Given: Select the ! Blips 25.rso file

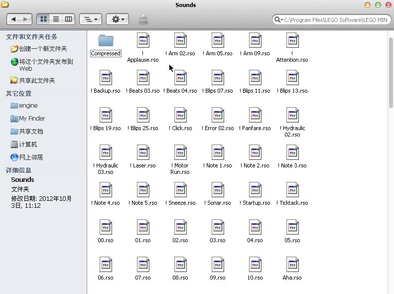Looking at the screenshot, I should (143, 120).
